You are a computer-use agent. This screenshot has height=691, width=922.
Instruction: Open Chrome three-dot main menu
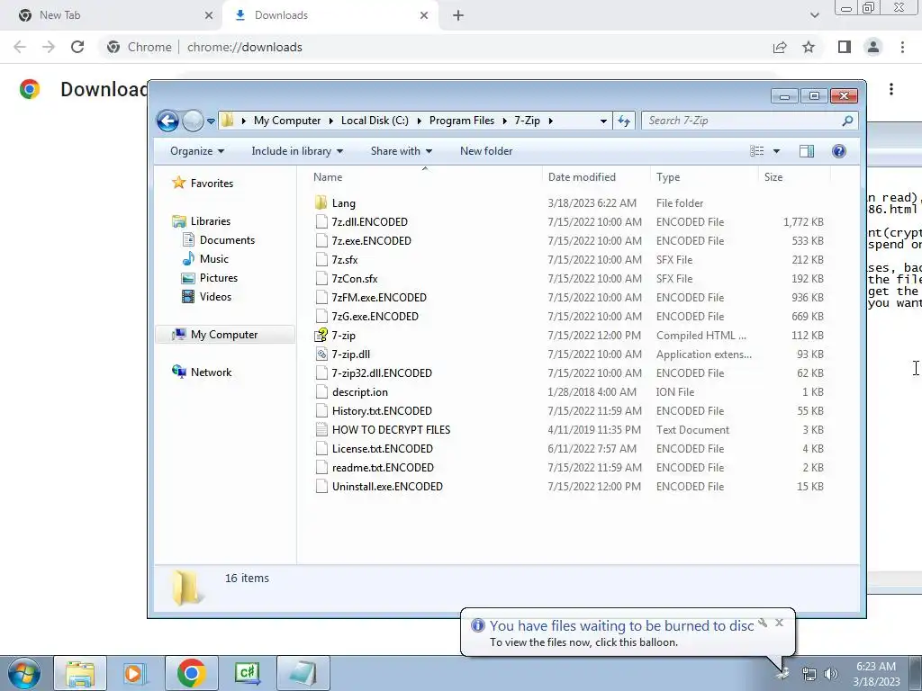[902, 47]
